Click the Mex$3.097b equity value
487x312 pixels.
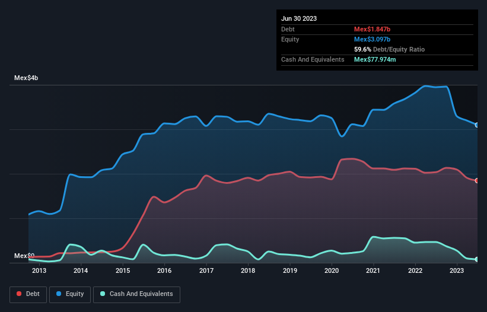click(x=372, y=39)
